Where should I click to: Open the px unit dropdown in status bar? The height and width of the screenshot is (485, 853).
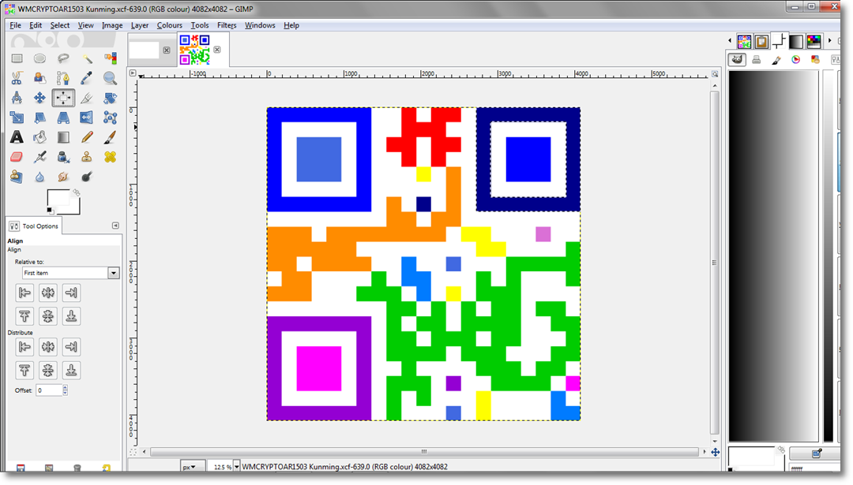pos(193,467)
